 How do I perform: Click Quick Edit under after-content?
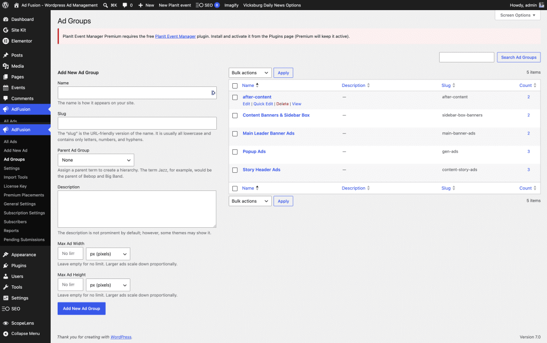[263, 104]
